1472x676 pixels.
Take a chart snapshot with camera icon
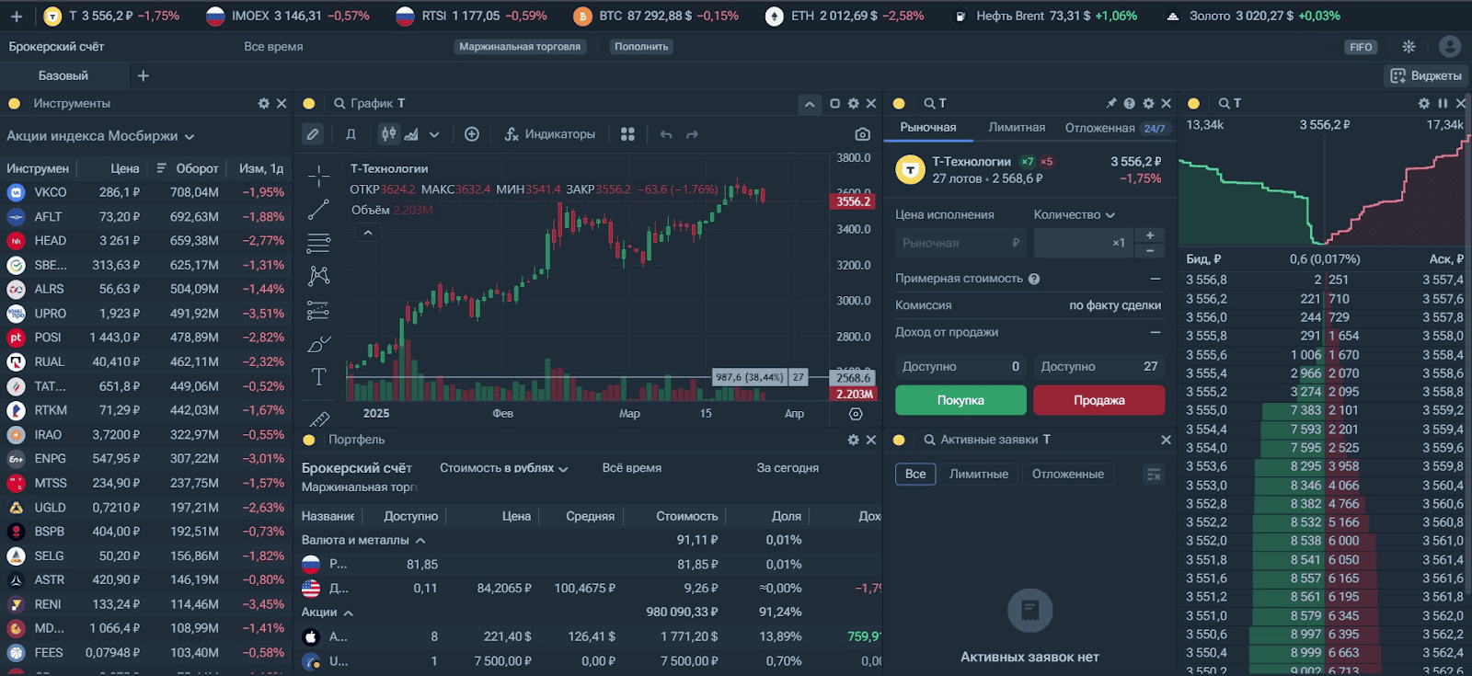point(862,134)
